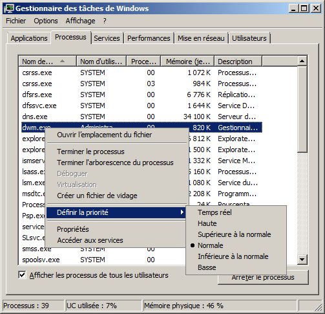This screenshot has height=314, width=325.
Task: Sort by the Nom de... column header
Action: click(x=47, y=62)
